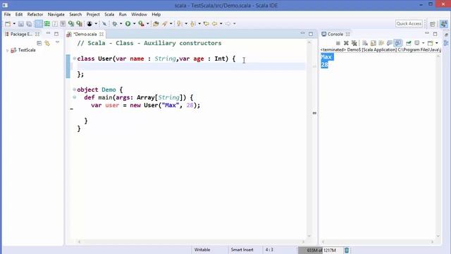The width and height of the screenshot is (451, 254).
Task: Run garbage collector trash icon
Action: 347,250
